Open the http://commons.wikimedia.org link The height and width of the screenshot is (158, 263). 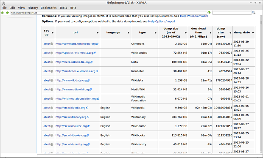point(76,44)
